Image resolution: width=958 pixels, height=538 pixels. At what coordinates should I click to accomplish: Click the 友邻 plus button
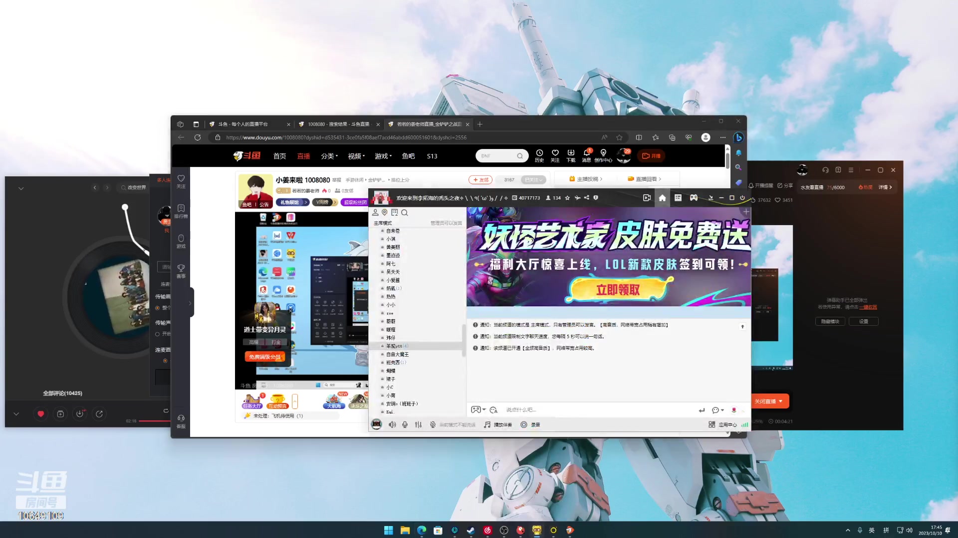[x=480, y=180]
